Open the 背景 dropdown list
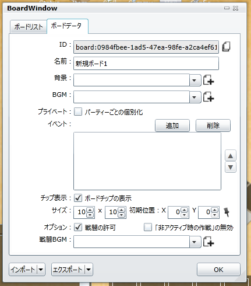 tap(195, 80)
